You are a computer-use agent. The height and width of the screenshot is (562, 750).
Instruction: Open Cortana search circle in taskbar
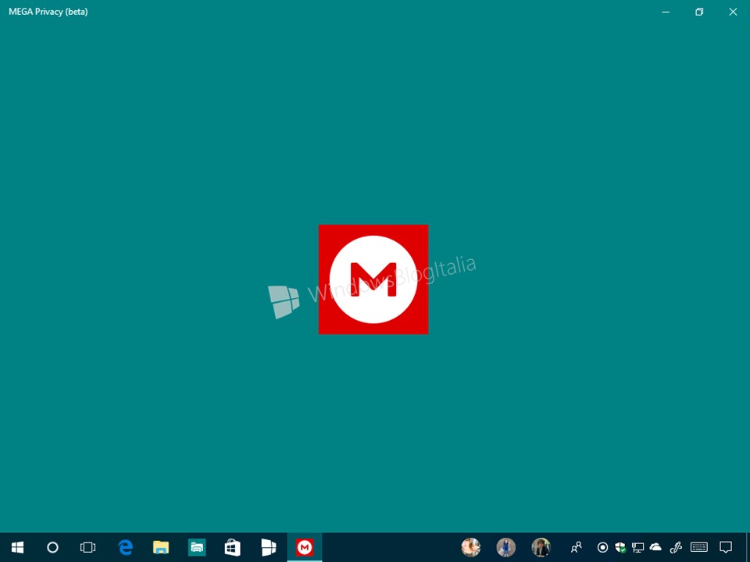pos(52,547)
